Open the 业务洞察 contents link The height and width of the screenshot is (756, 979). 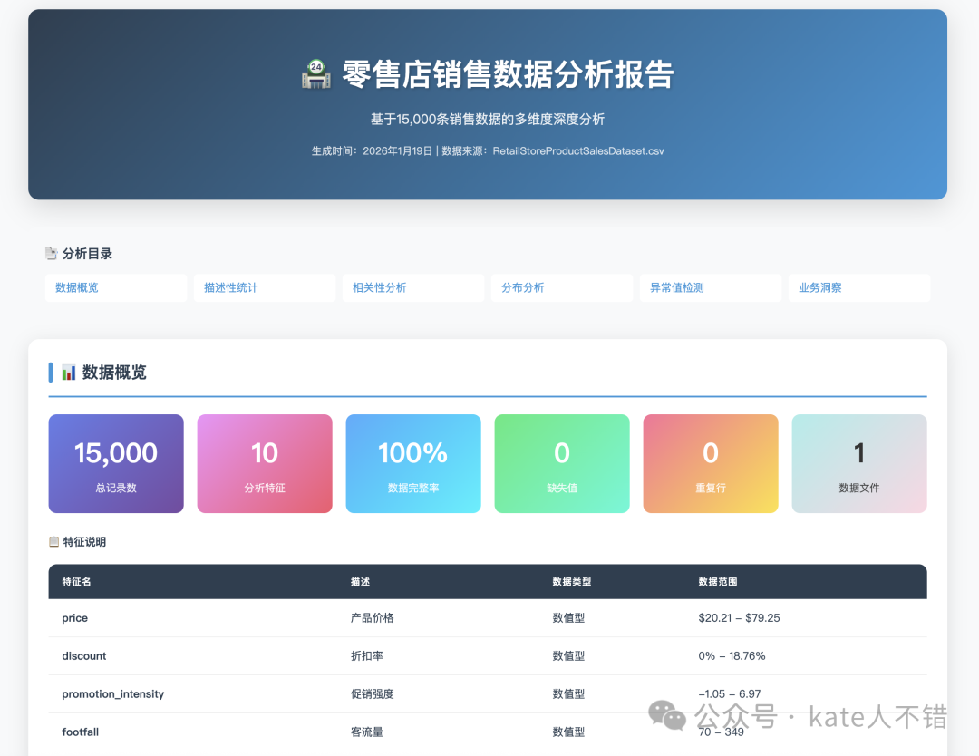[858, 288]
